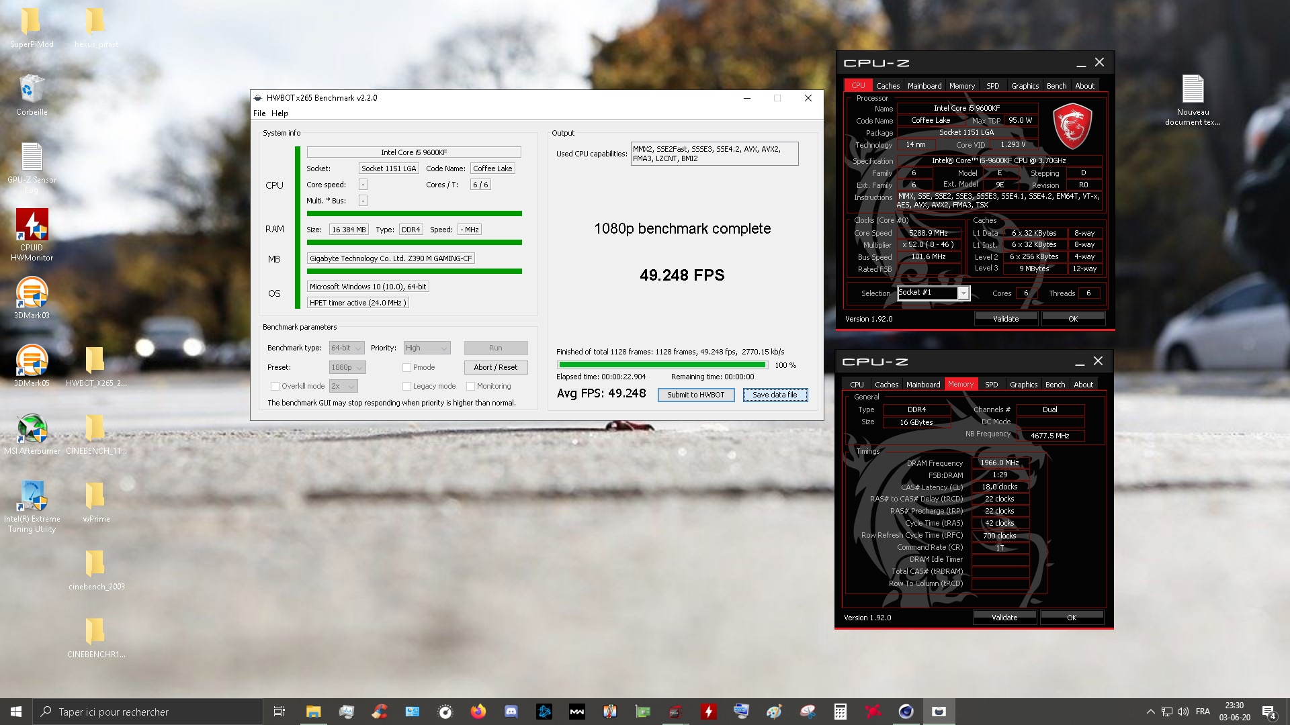Open Graphics tab in lower CPU-Z
The width and height of the screenshot is (1290, 725).
pyautogui.click(x=1023, y=385)
